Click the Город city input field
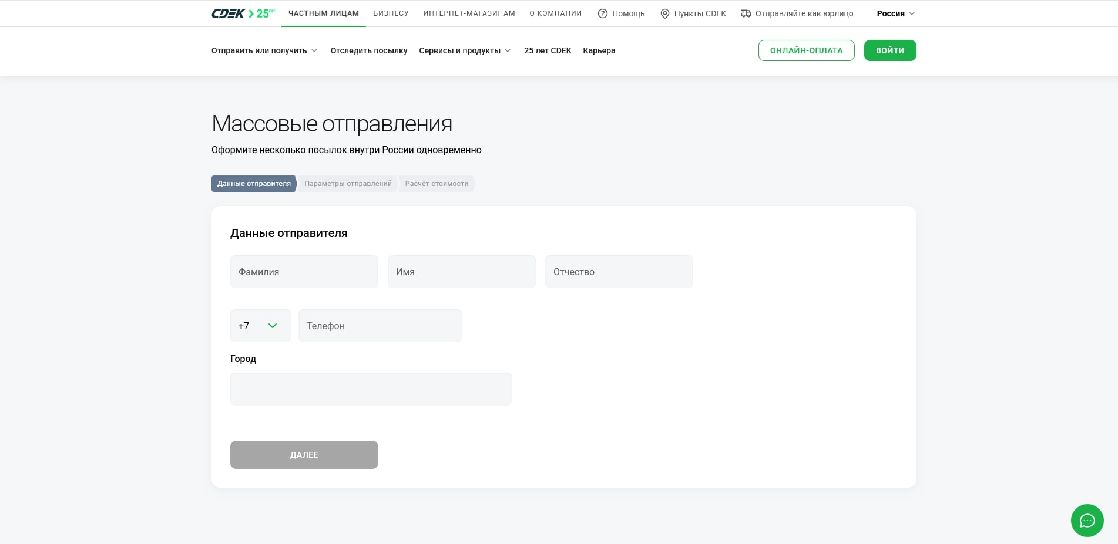The height and width of the screenshot is (544, 1118). [371, 389]
